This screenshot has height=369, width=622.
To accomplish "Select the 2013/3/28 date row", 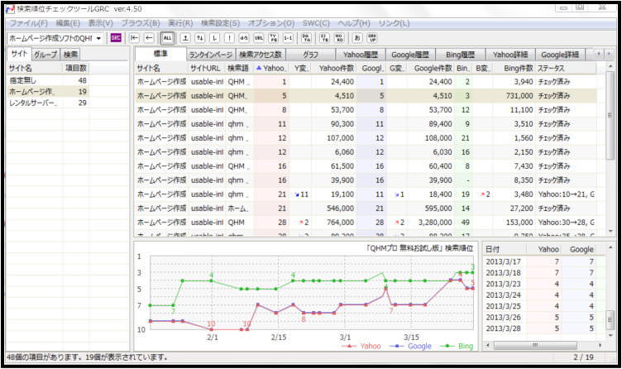I will 544,328.
